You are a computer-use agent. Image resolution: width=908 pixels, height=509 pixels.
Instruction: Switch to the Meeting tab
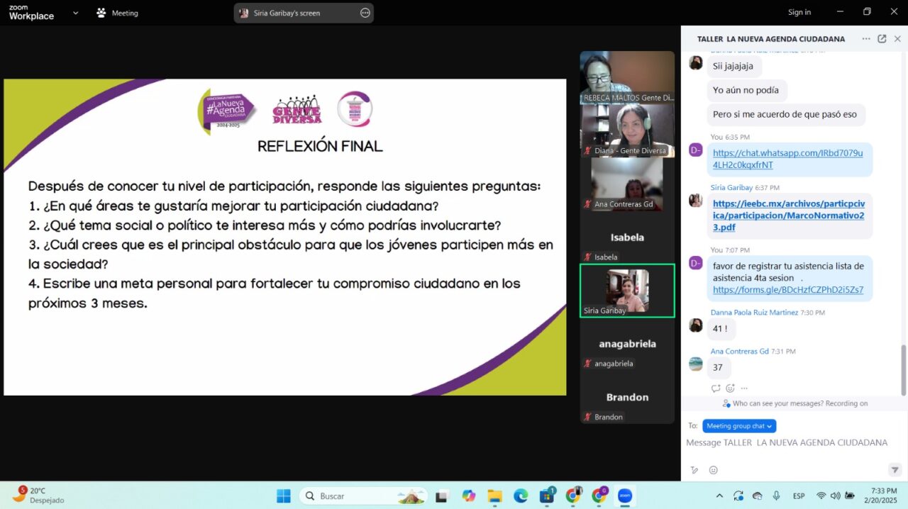pos(117,13)
